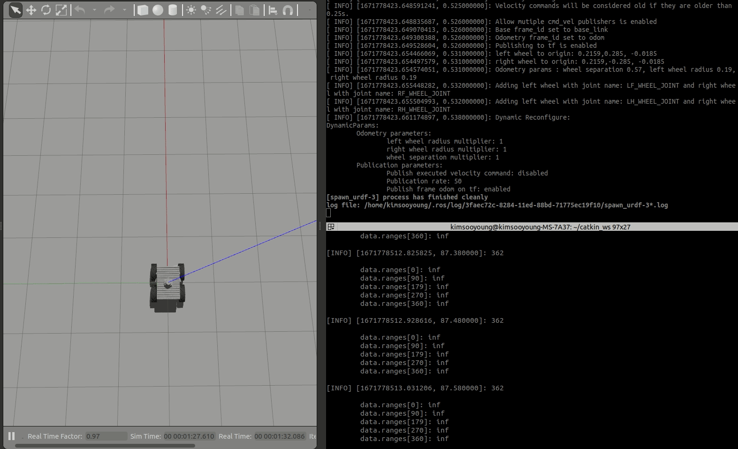This screenshot has height=449, width=738.
Task: Insert a sphere shape
Action: 158,10
